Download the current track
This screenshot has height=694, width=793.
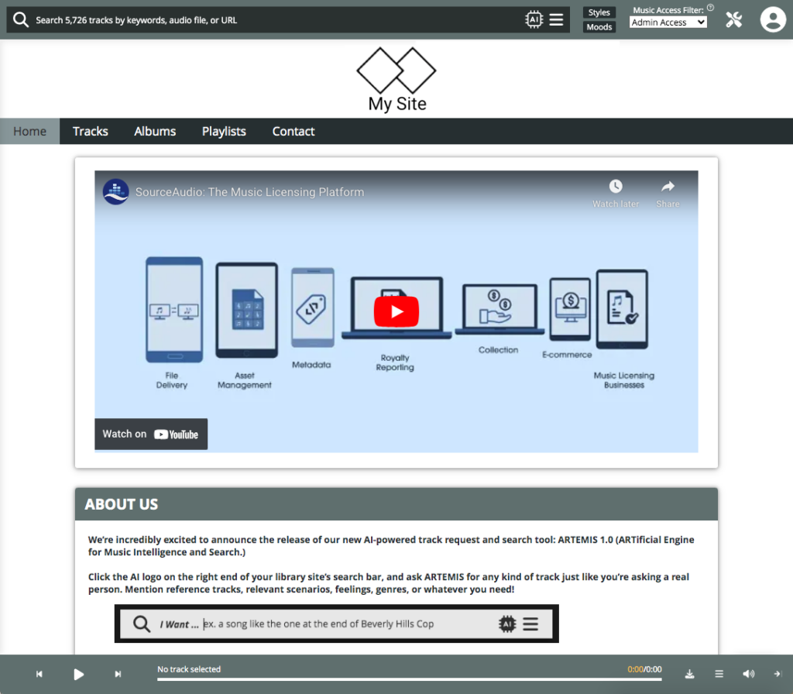[x=689, y=674]
